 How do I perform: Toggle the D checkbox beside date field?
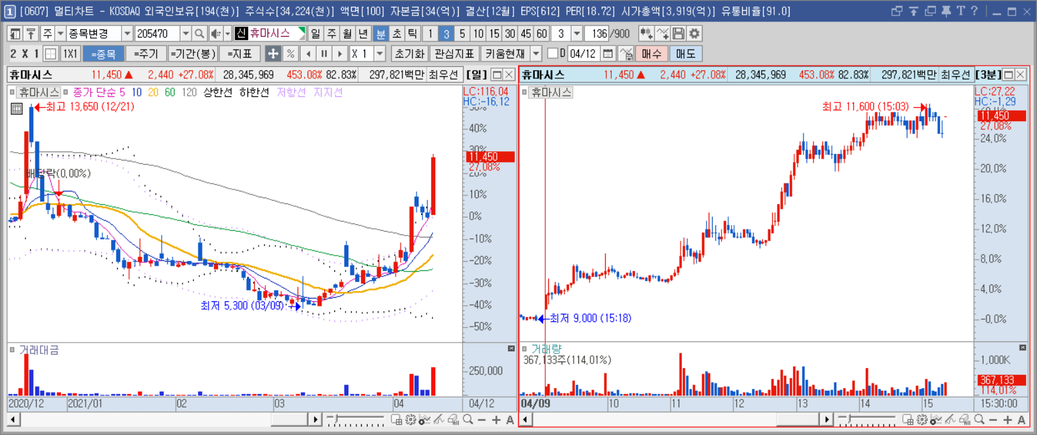pos(552,54)
